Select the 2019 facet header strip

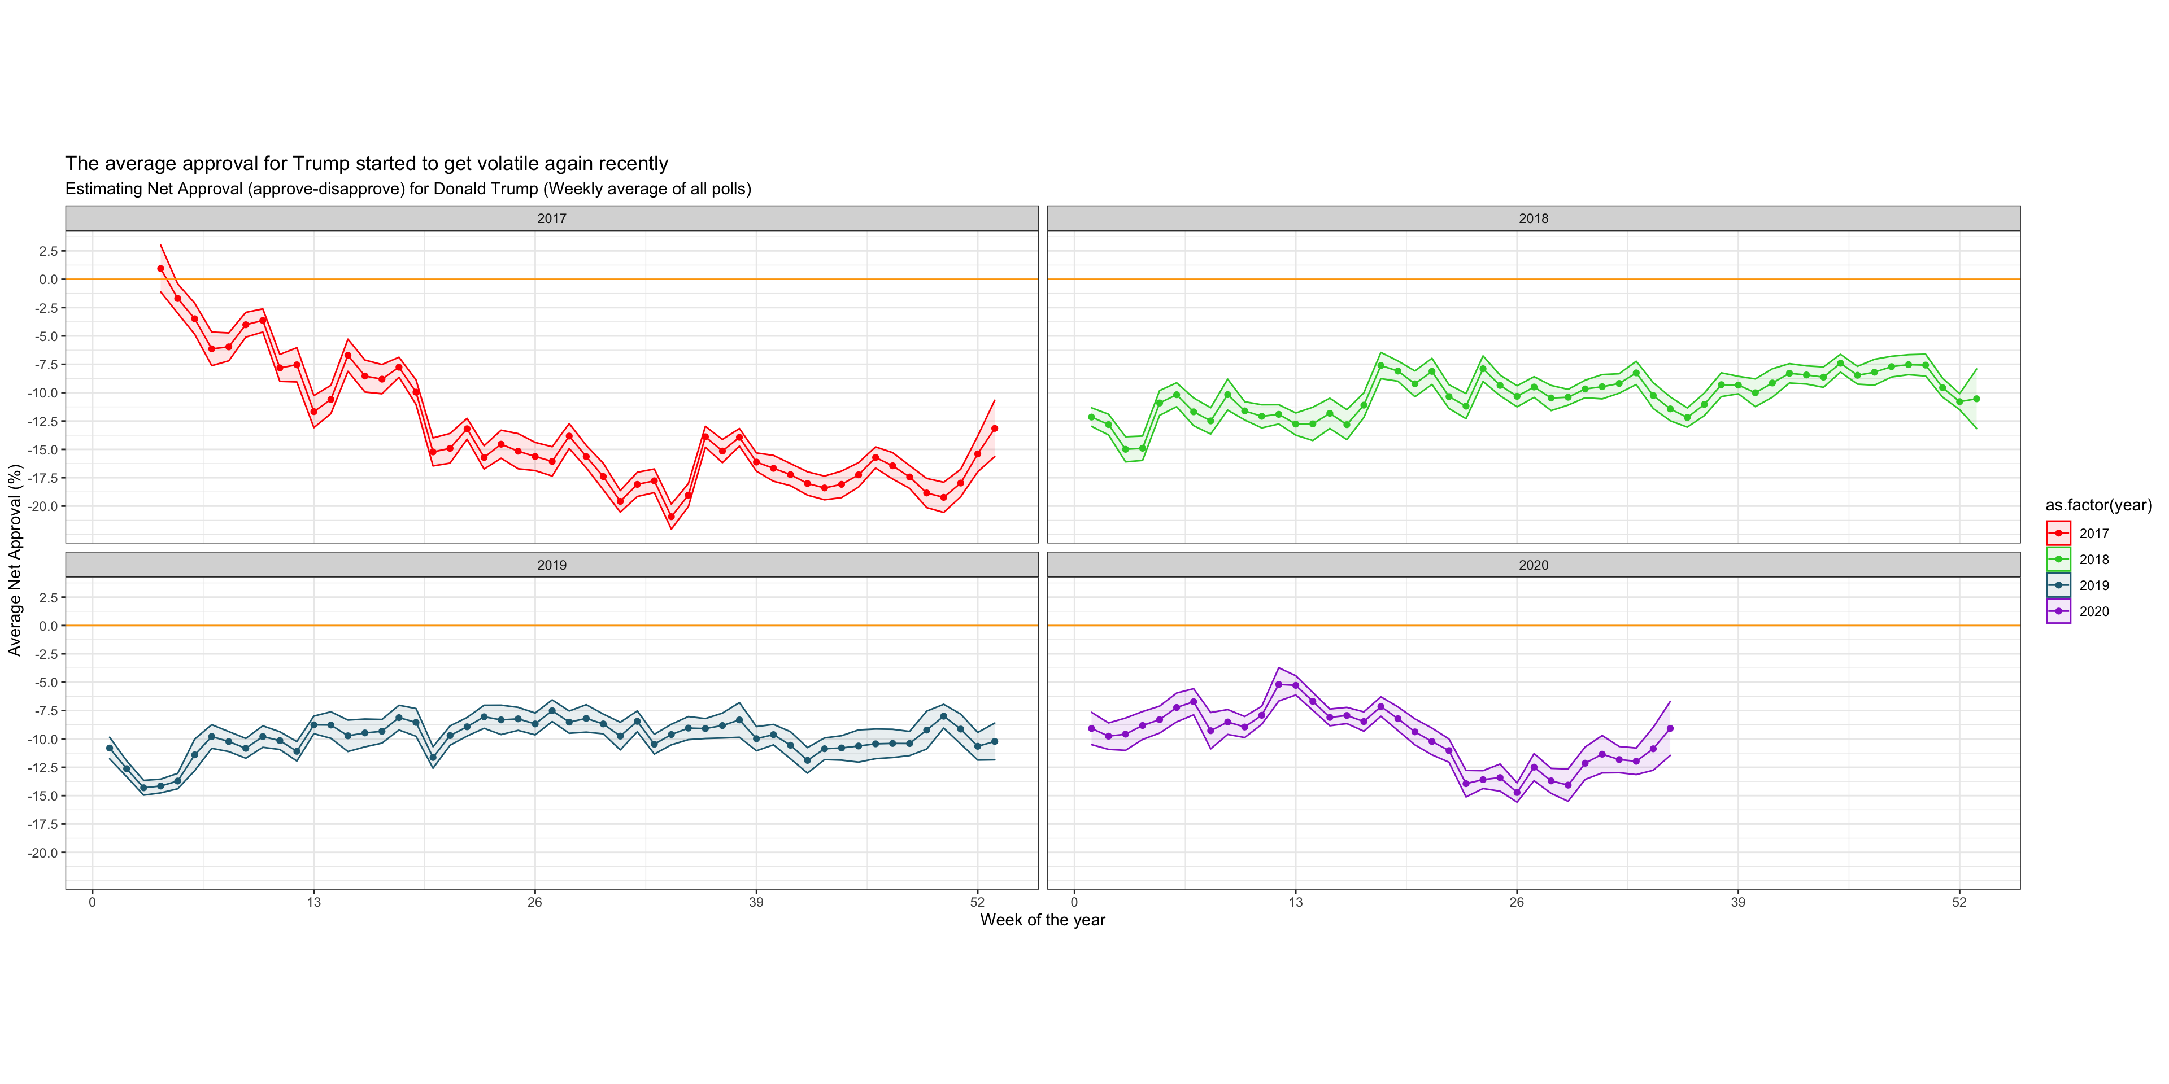(x=551, y=565)
